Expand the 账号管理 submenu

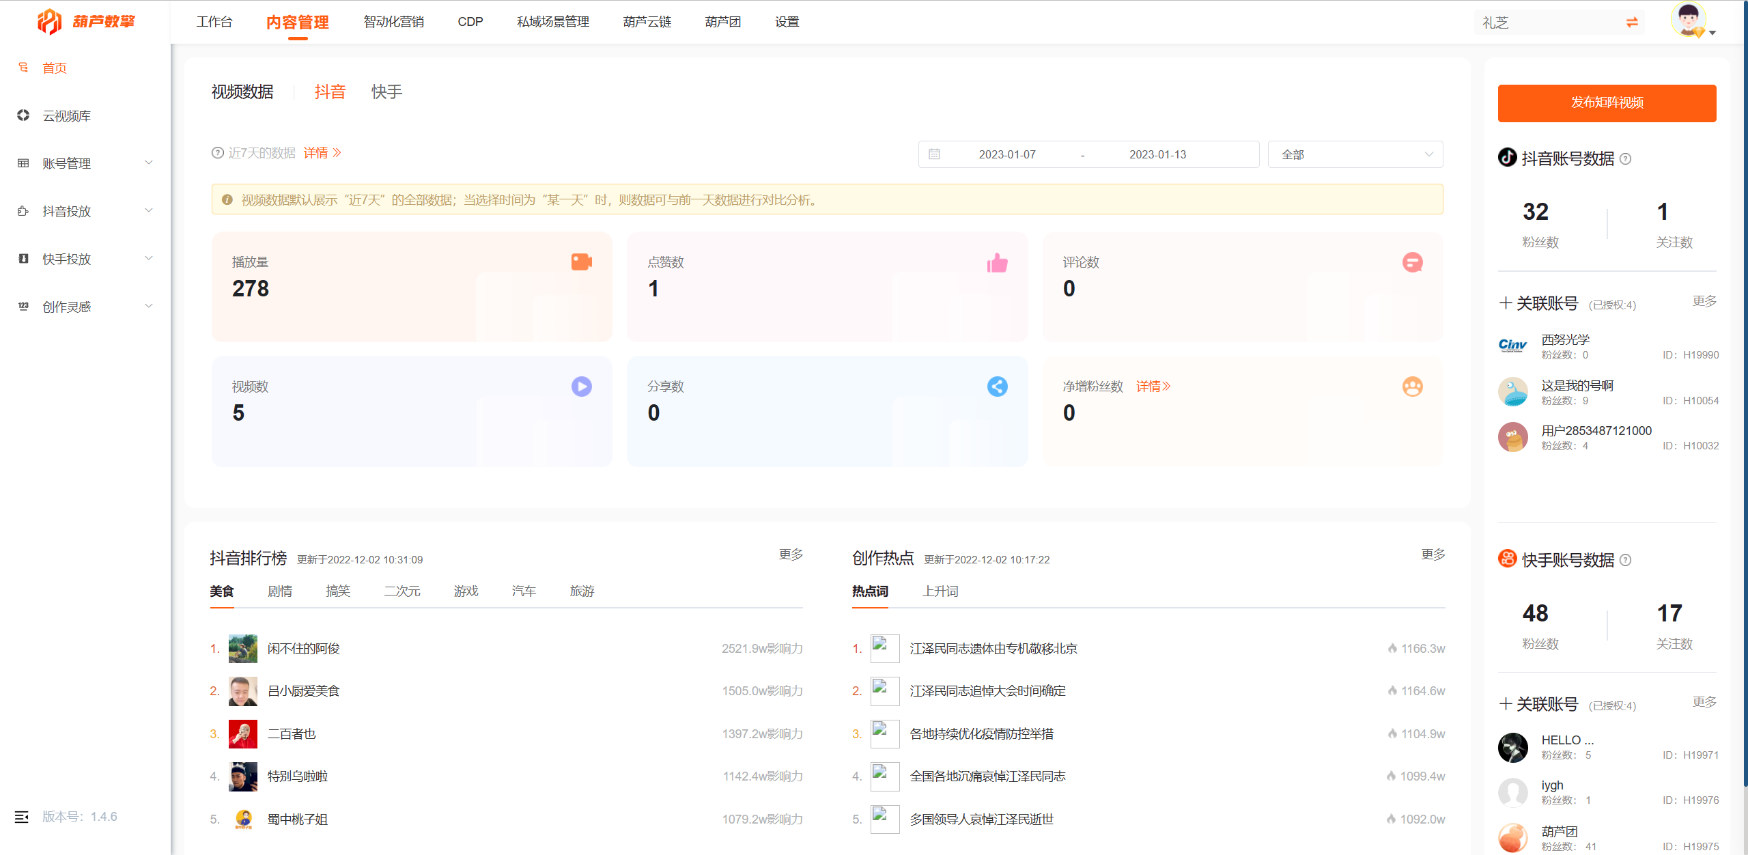[148, 163]
